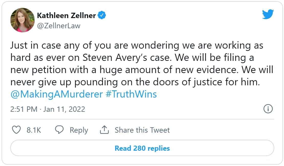Like the tweet with the heart icon

pos(17,130)
